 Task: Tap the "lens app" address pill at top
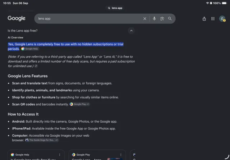(x=115, y=8)
